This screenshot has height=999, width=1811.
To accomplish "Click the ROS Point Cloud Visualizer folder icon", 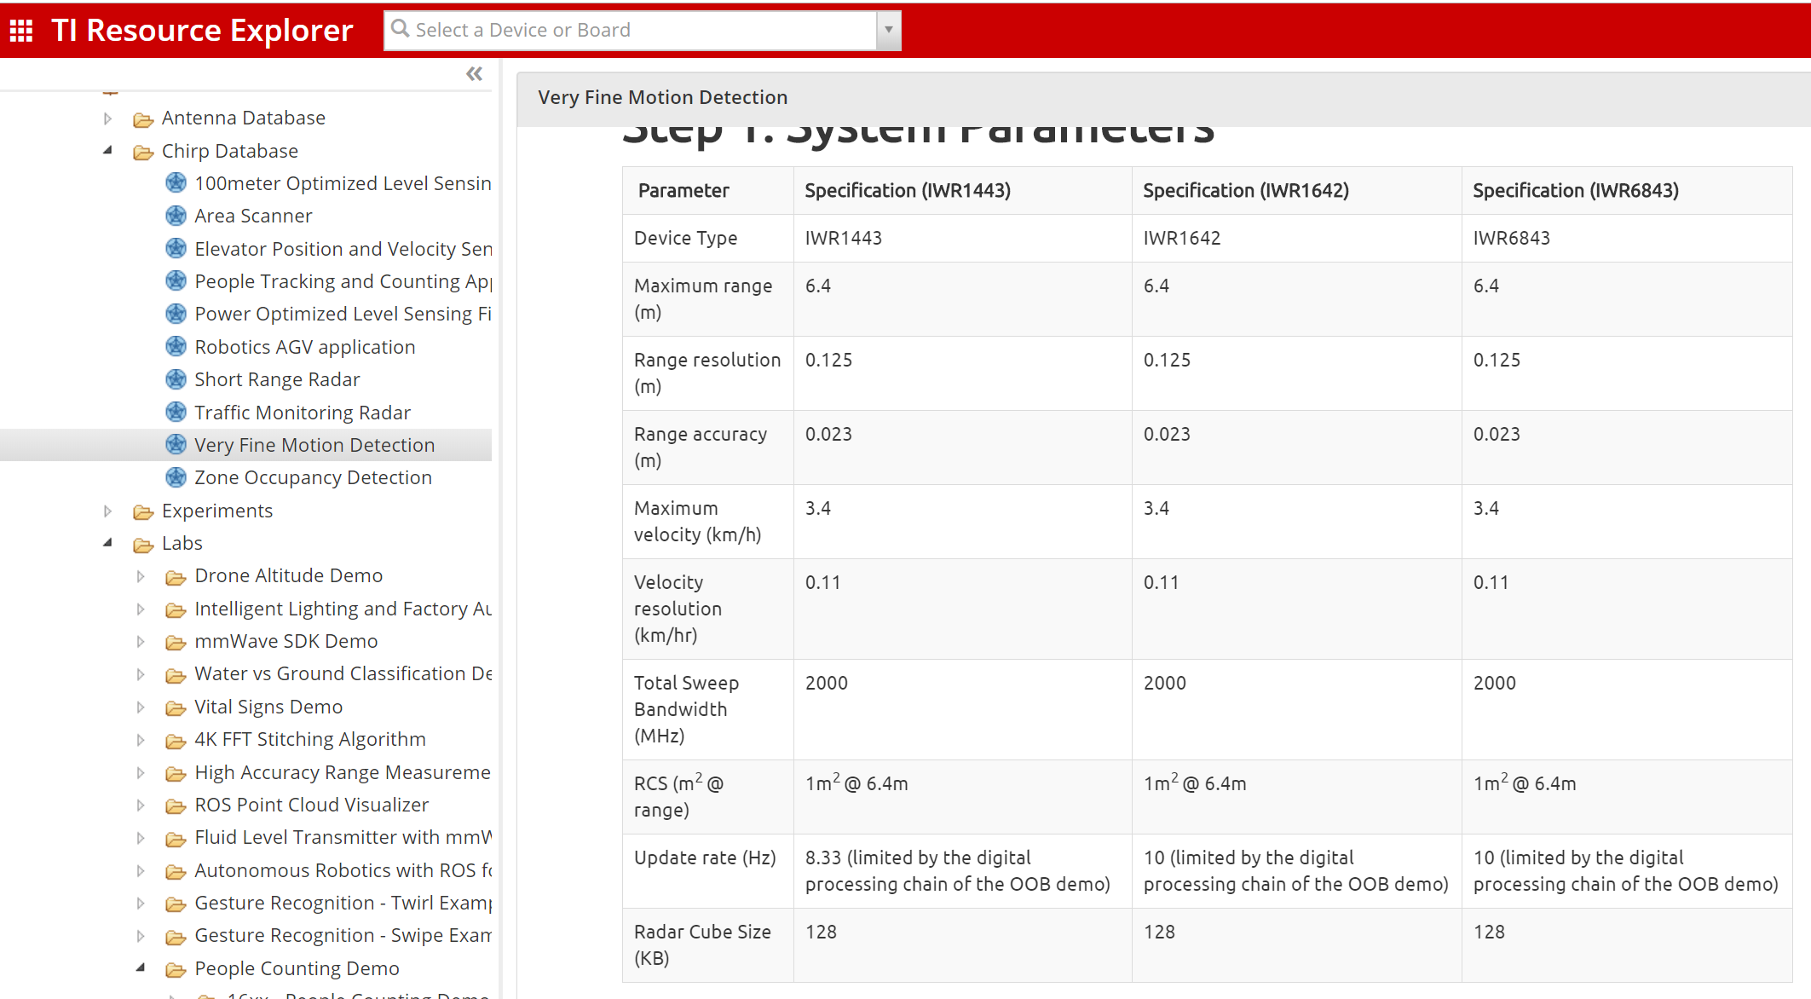I will (x=176, y=806).
